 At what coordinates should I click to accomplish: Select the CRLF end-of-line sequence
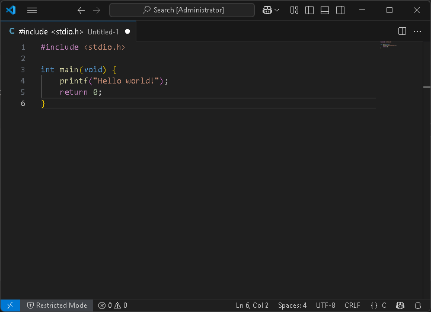[352, 305]
